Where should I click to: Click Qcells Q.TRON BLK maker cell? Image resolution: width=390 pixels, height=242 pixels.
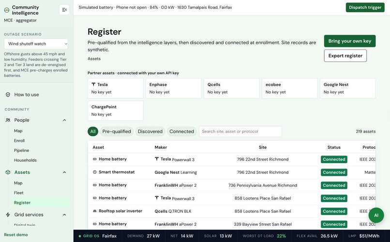(173, 211)
